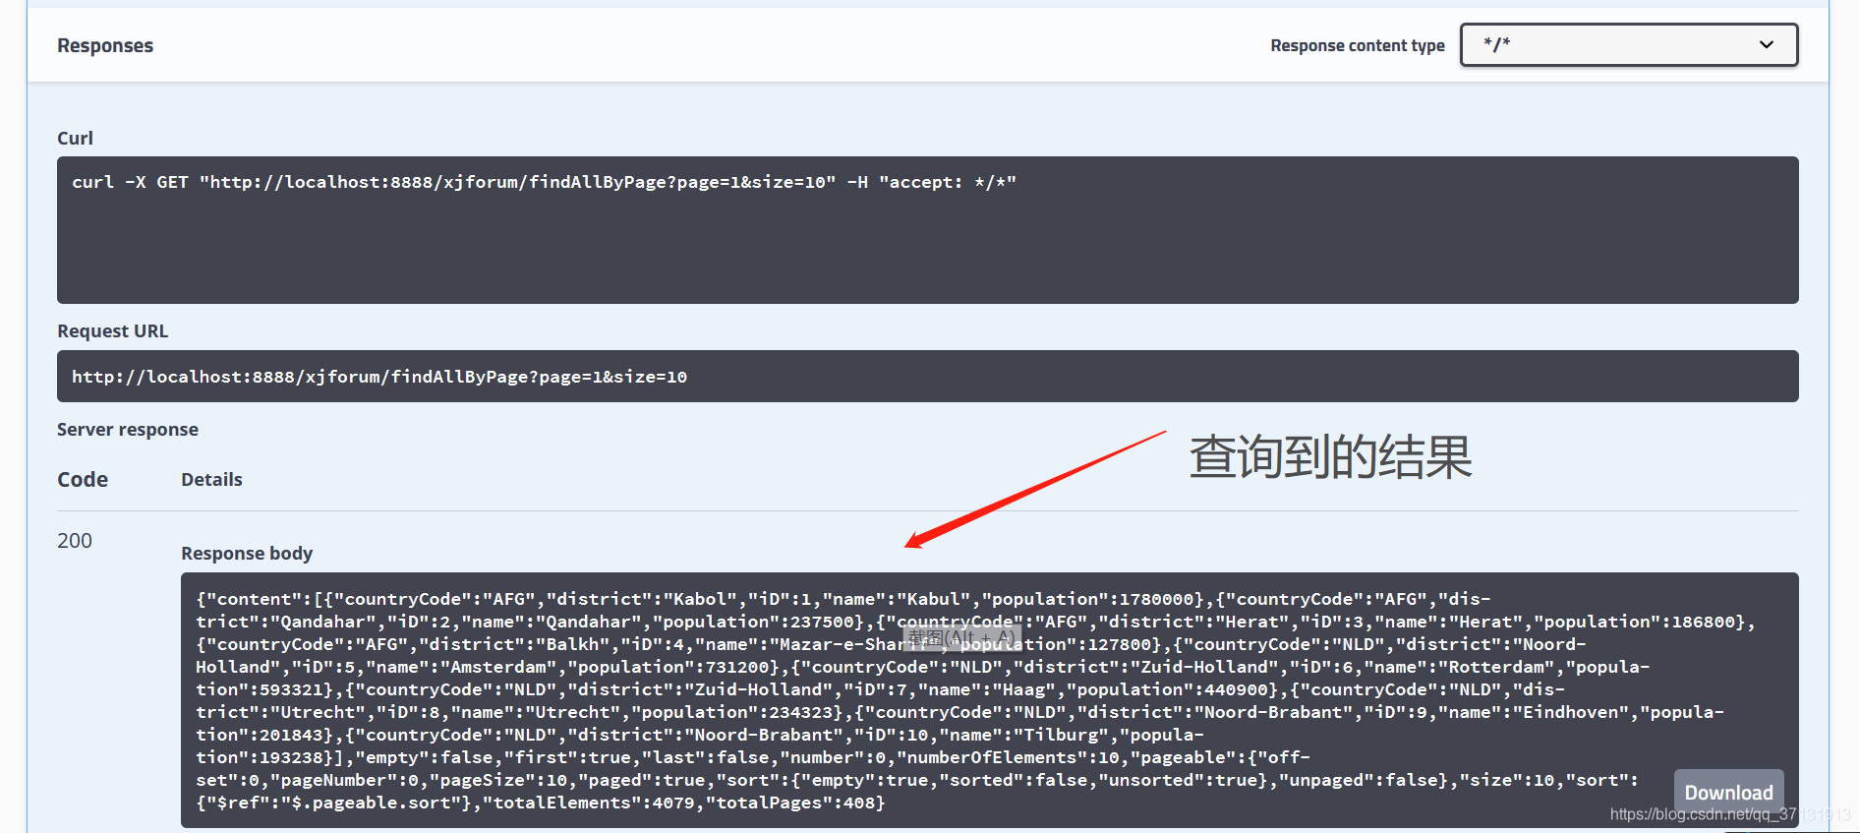Click the Responses section heading
The image size is (1860, 833).
coord(105,46)
